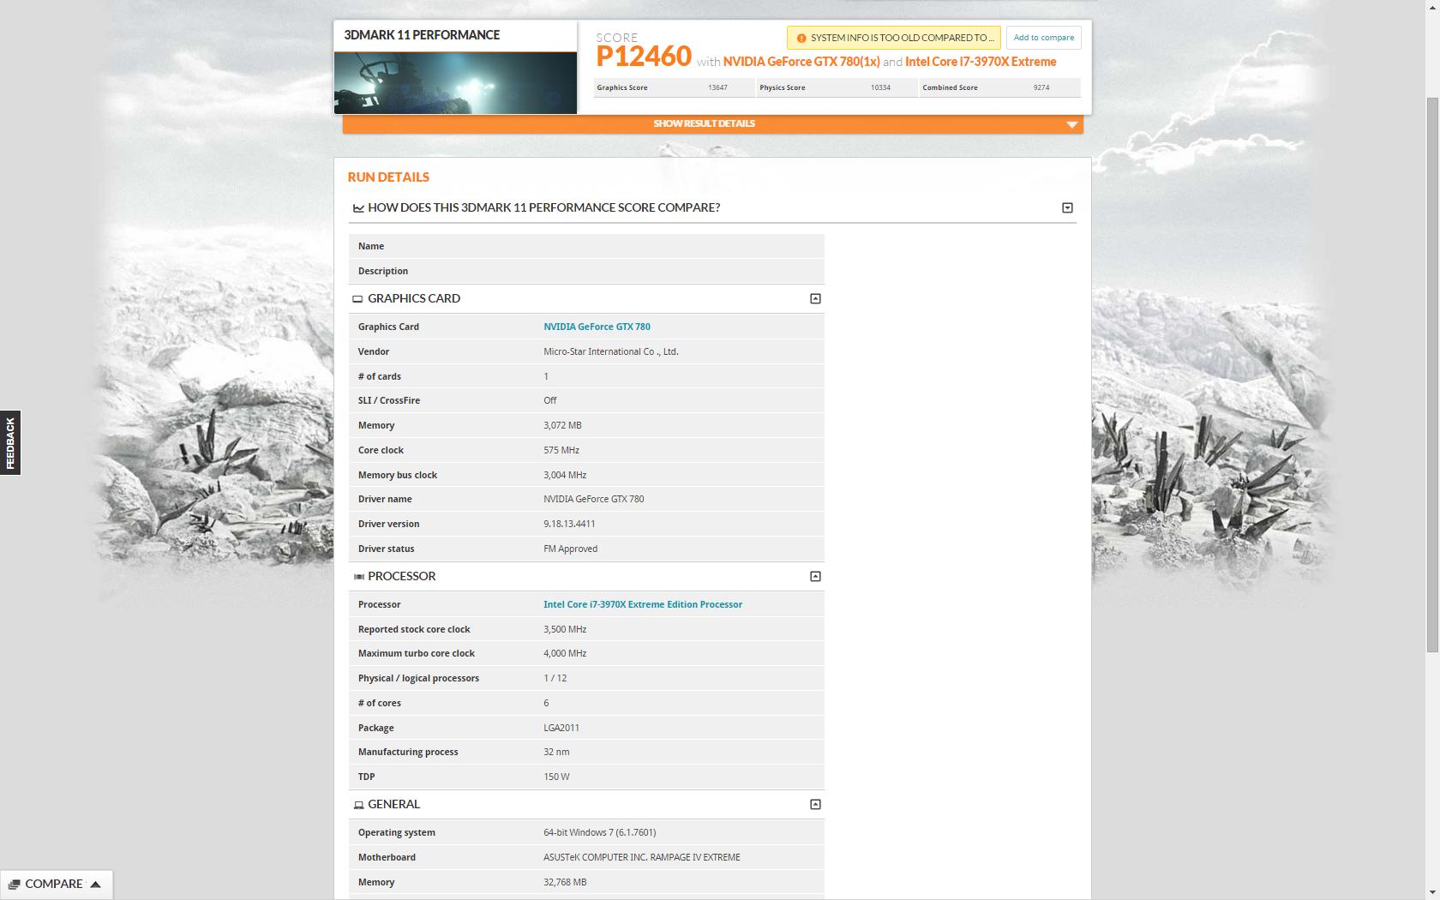The width and height of the screenshot is (1440, 900).
Task: Click the laptop icon beside General
Action: (358, 805)
